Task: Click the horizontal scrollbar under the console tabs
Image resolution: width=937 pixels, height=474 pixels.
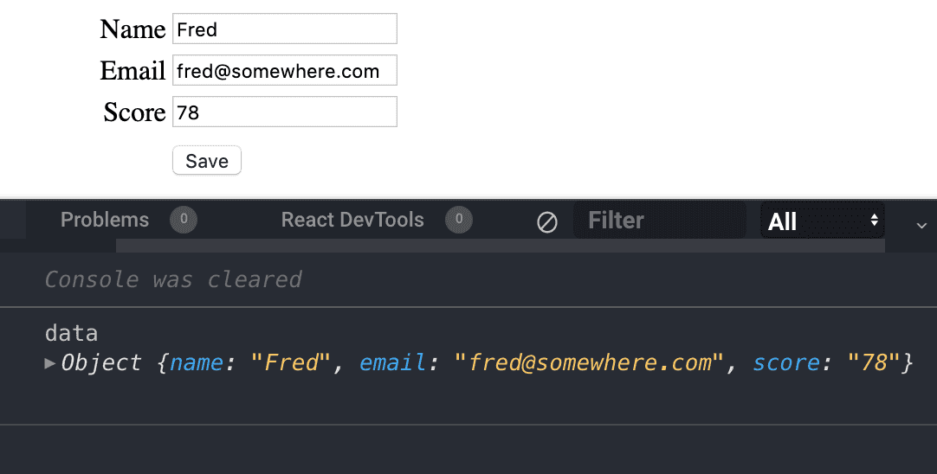Action: [500, 247]
